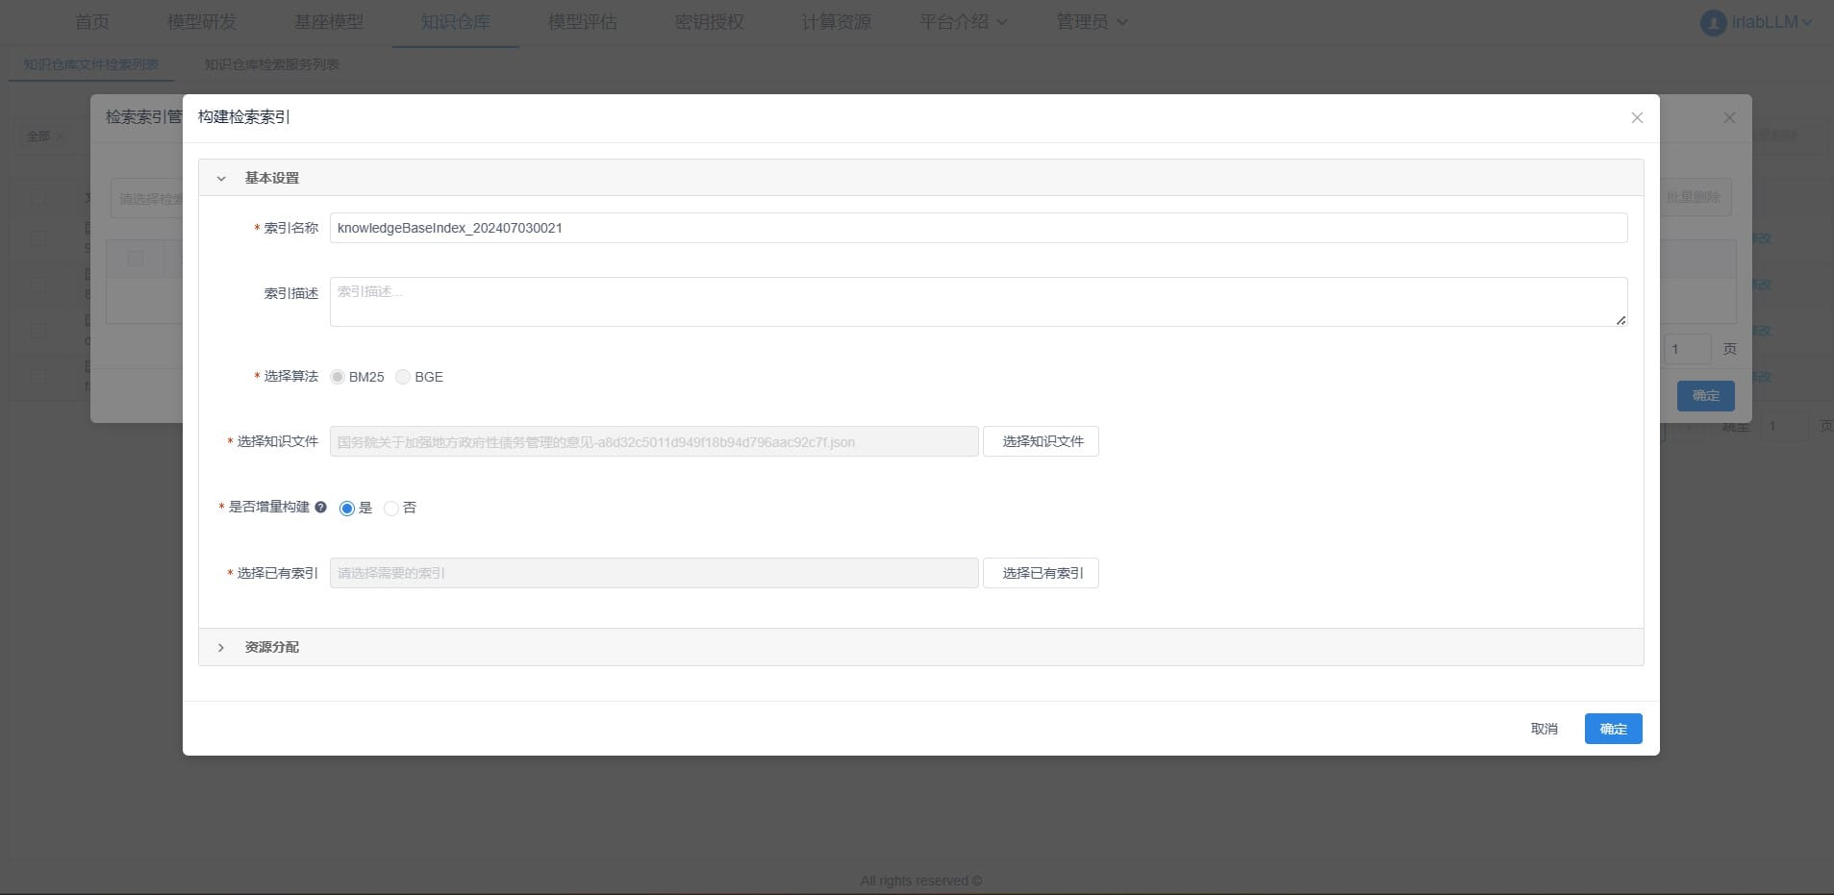
Task: Click the 选择已有索引 button
Action: pyautogui.click(x=1041, y=573)
